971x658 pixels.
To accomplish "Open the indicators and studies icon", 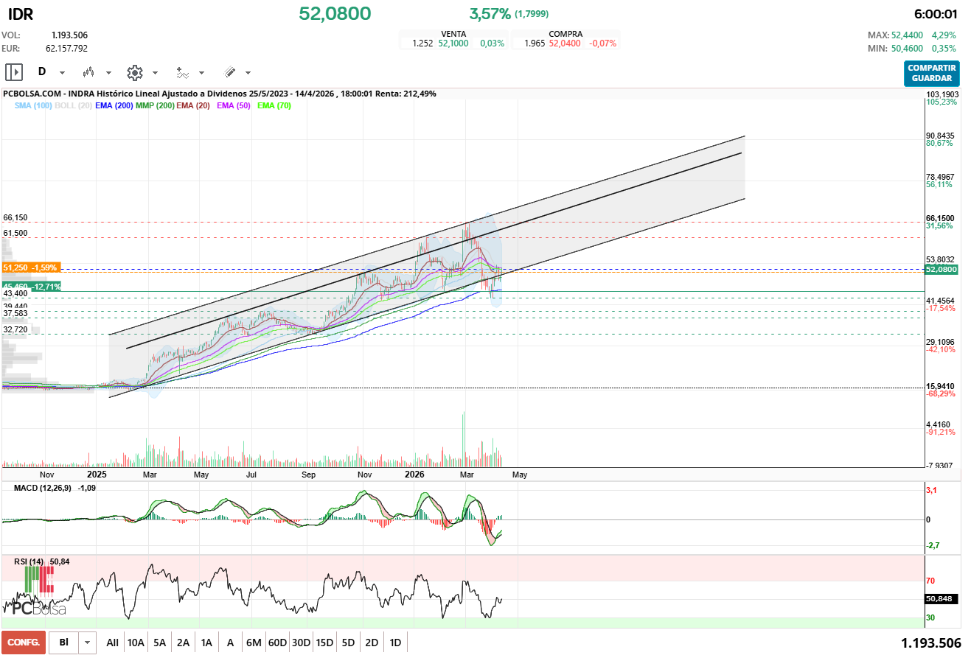I will pyautogui.click(x=182, y=72).
